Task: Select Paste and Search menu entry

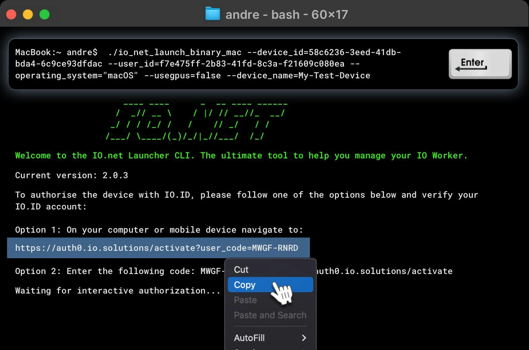Action: (x=270, y=315)
